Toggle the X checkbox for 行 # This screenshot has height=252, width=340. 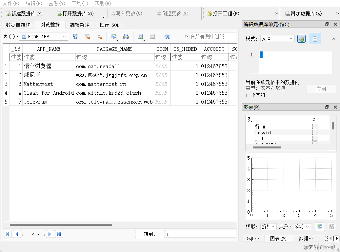pos(315,126)
